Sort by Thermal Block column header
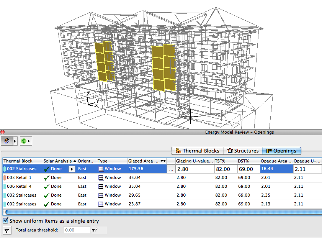This screenshot has height=238, width=322. click(x=23, y=161)
